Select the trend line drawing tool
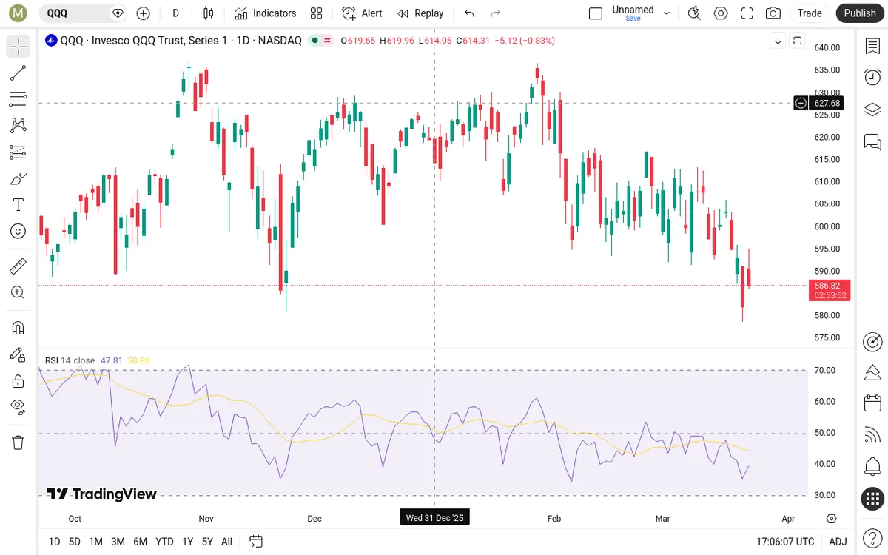The height and width of the screenshot is (555, 888). click(18, 73)
